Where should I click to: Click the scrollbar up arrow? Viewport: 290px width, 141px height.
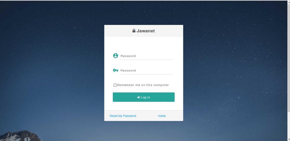[x=289, y=2]
